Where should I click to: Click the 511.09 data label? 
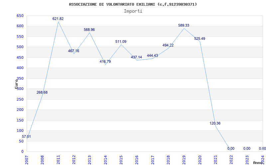[x=121, y=42]
